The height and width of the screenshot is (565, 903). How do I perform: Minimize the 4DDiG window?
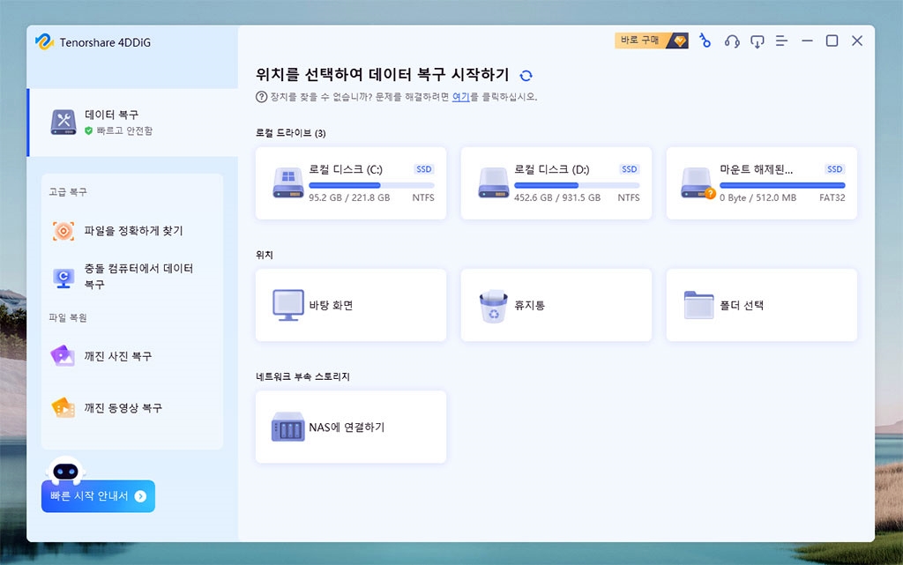coord(807,41)
